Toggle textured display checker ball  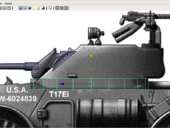pyautogui.click(x=29, y=8)
